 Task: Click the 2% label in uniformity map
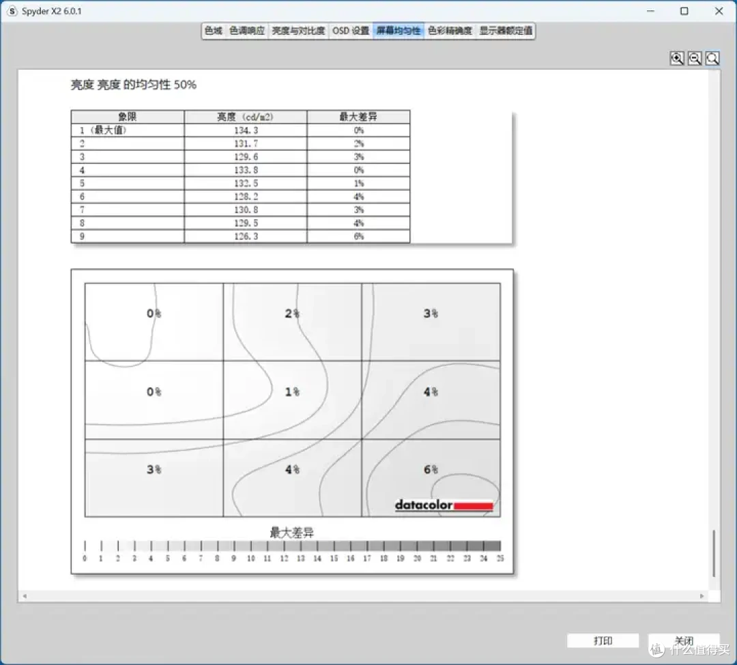[x=292, y=313]
